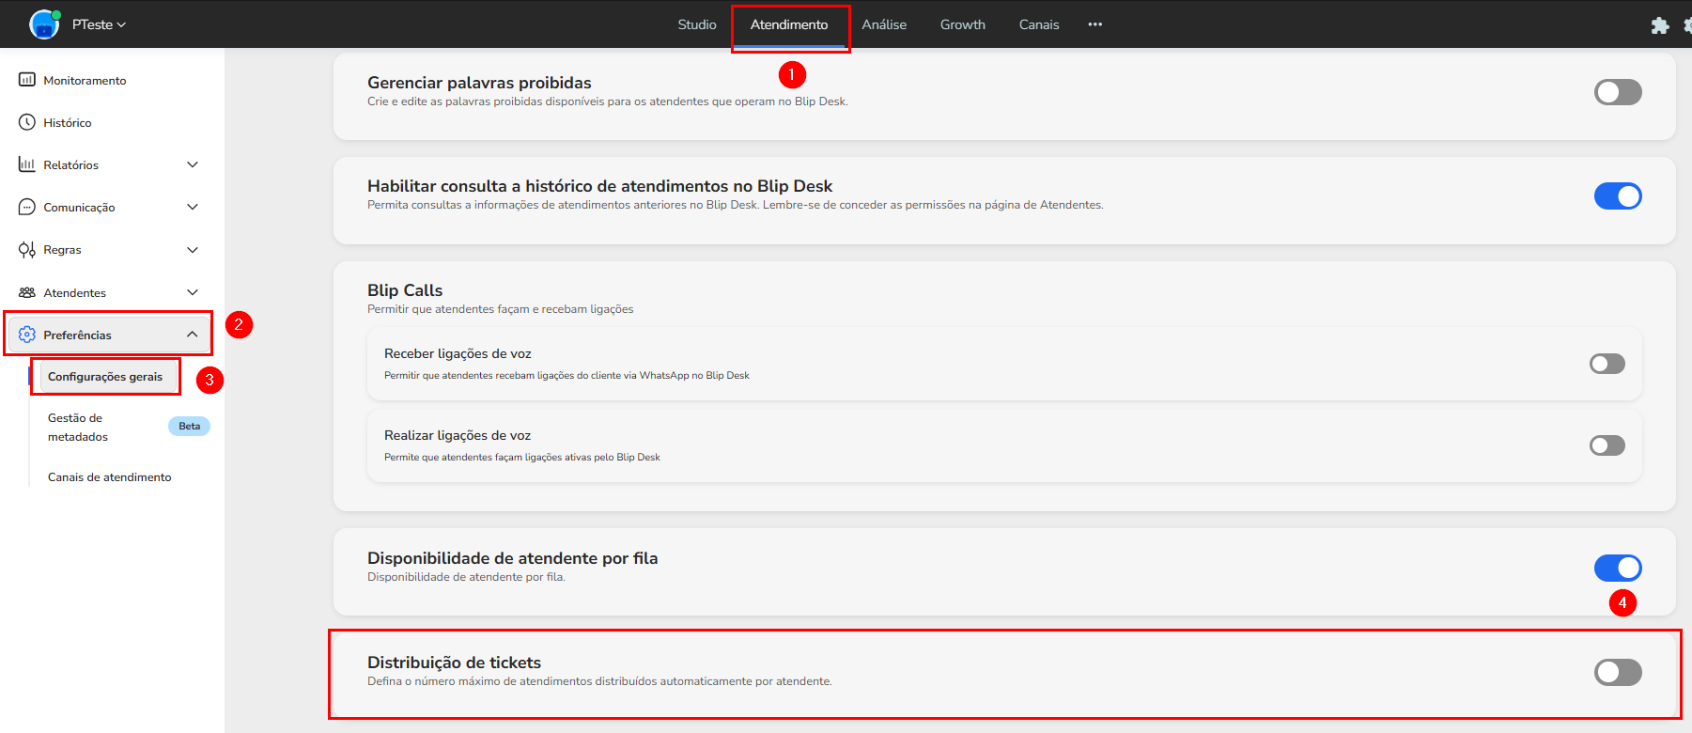Expand the Atendentes section chevron
This screenshot has width=1692, height=733.
(193, 292)
